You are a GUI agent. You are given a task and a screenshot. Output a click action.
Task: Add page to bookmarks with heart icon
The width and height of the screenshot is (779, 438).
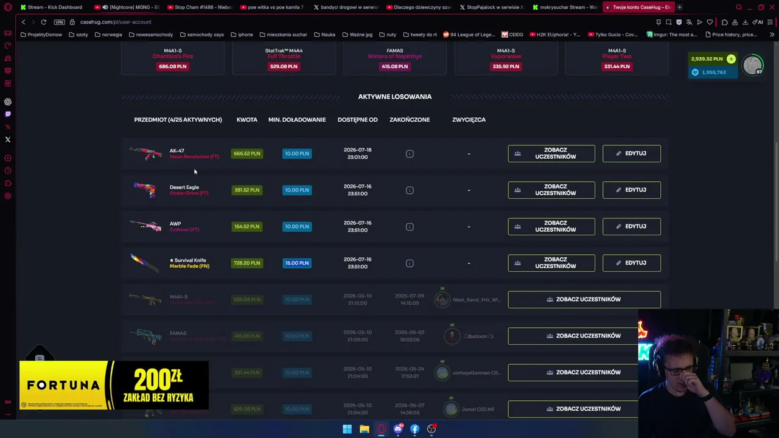coord(710,22)
